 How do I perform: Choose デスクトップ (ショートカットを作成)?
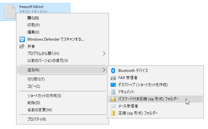[x=155, y=85]
